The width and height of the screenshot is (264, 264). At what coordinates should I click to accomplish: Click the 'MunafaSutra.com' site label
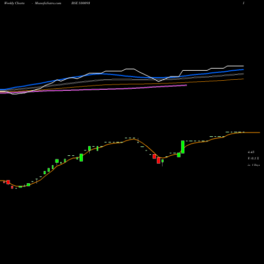(x=48, y=3)
